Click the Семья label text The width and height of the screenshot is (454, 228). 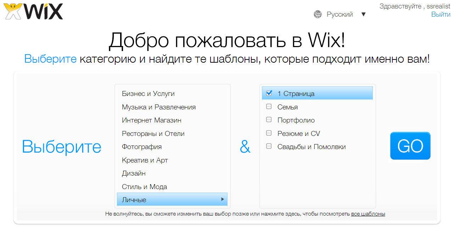[x=287, y=107]
